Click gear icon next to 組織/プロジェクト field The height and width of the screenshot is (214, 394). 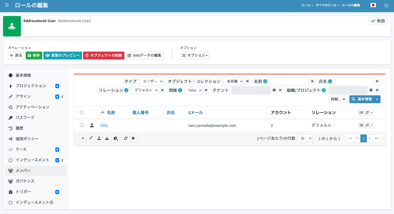tap(371, 90)
